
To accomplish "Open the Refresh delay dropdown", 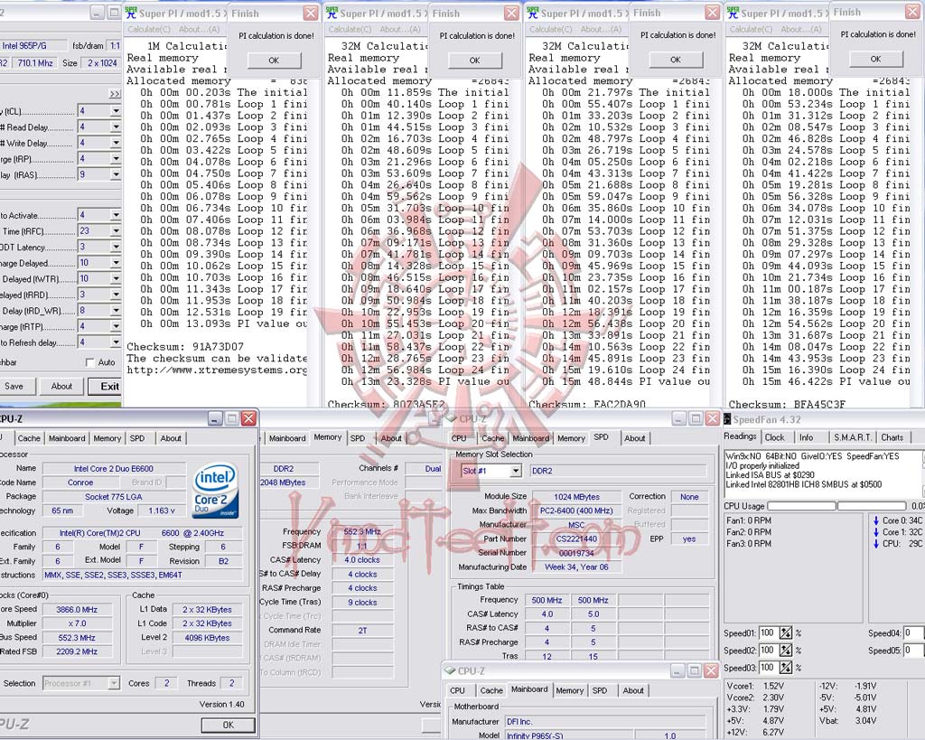I will pos(116,342).
